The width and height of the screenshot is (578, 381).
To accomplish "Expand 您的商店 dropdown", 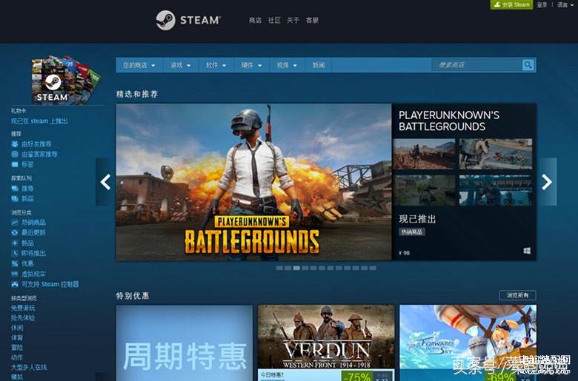I will 139,65.
